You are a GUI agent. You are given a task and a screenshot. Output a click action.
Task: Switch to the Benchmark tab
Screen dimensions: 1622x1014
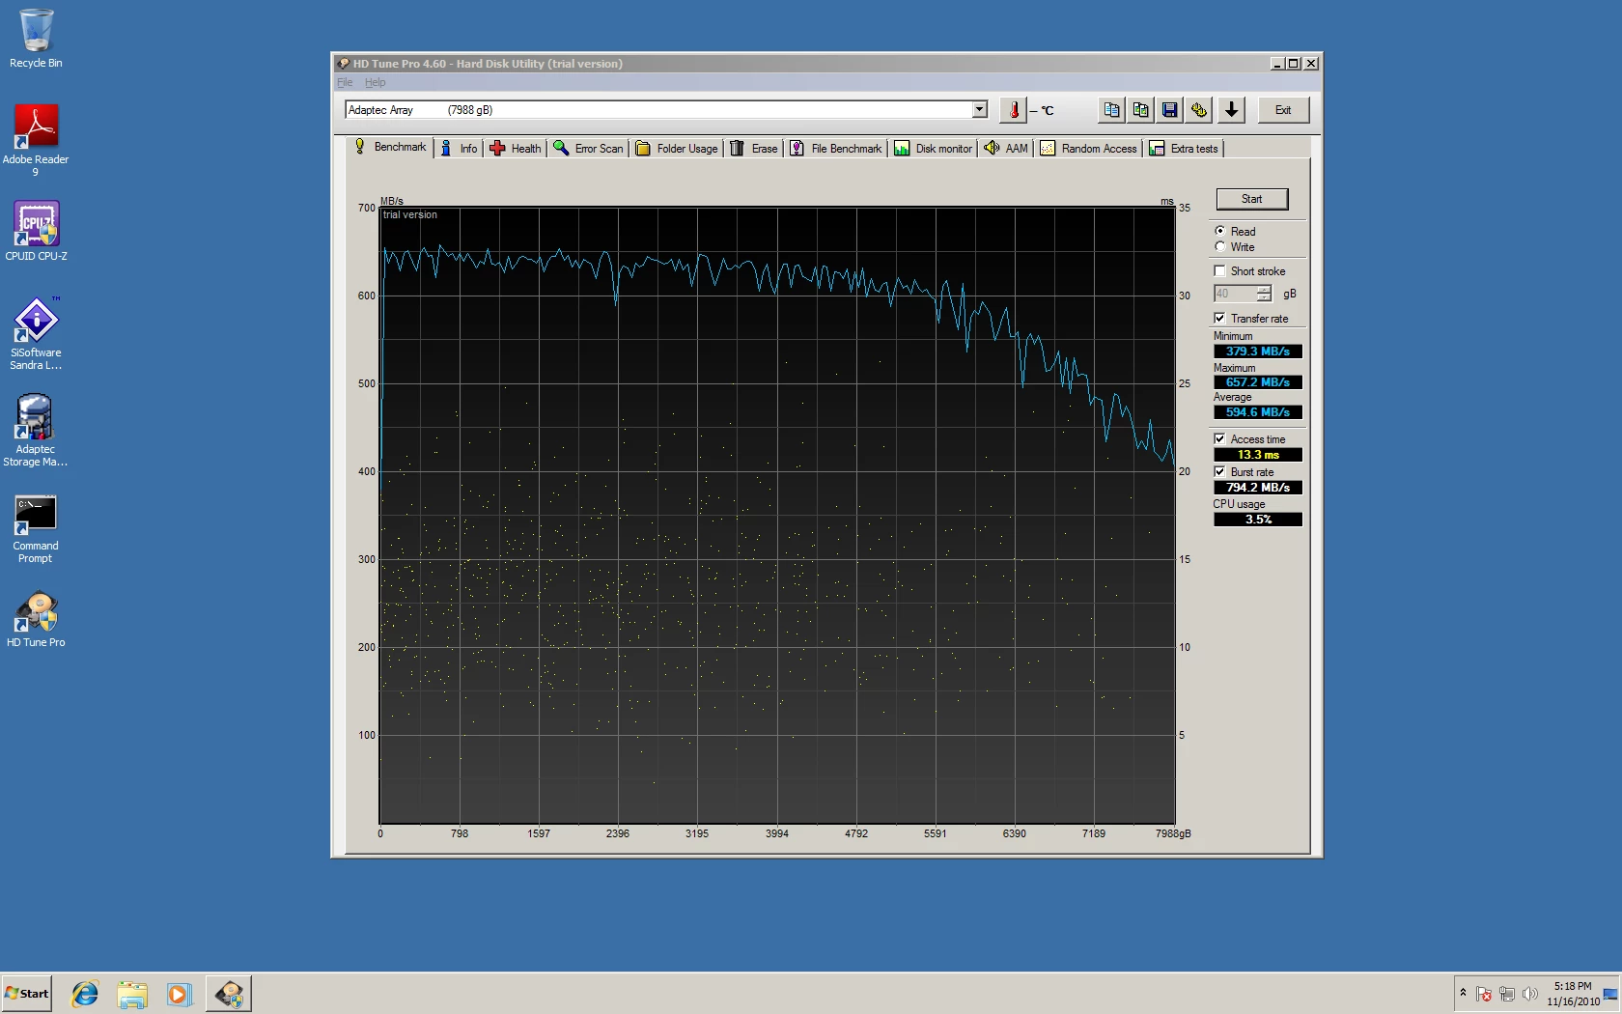(390, 147)
